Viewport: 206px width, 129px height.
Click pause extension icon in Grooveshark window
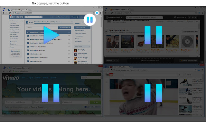199,13
